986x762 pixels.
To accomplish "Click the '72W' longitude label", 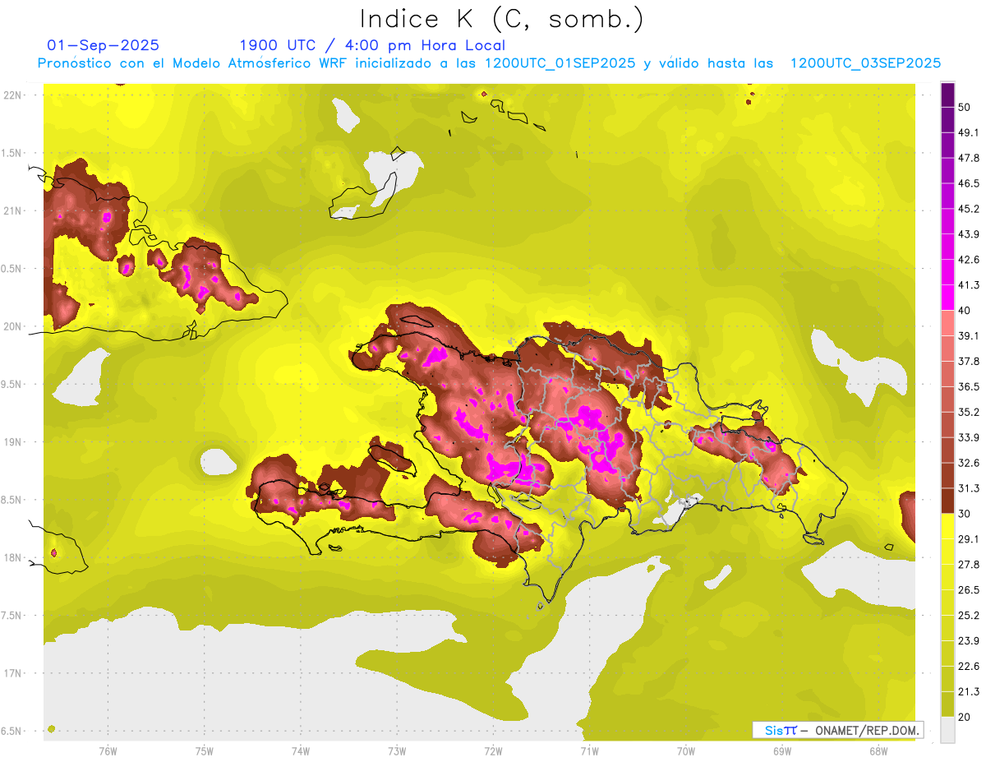I will click(493, 750).
